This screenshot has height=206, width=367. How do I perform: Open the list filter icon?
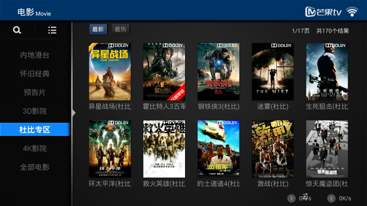[x=52, y=30]
